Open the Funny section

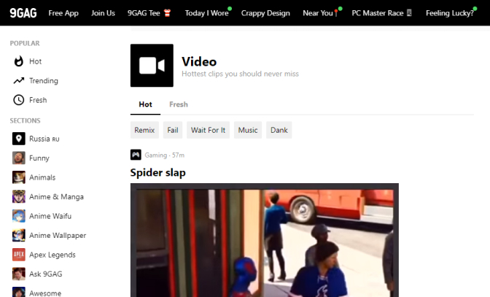coord(39,158)
